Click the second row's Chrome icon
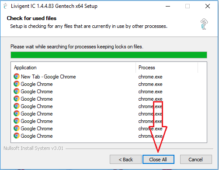 pyautogui.click(x=17, y=84)
